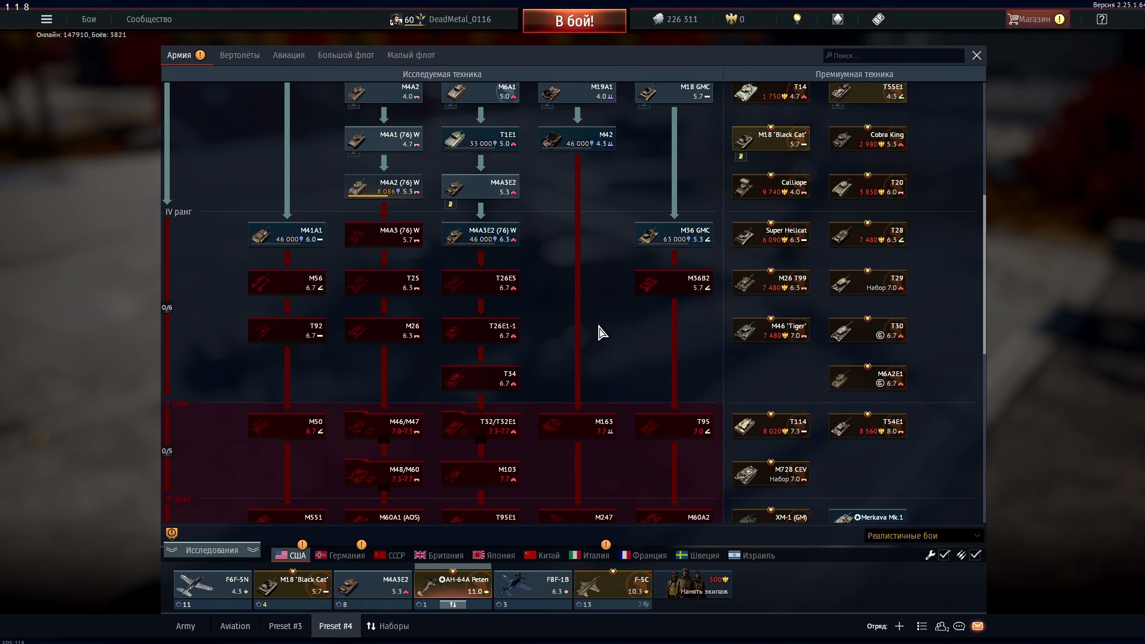Open the help question mark icon
Viewport: 1145px width, 644px height.
1101,19
